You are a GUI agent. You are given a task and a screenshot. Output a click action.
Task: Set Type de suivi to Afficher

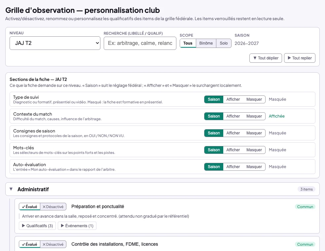pos(233,99)
